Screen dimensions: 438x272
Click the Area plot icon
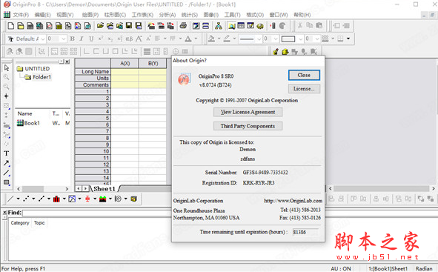pyautogui.click(x=103, y=199)
